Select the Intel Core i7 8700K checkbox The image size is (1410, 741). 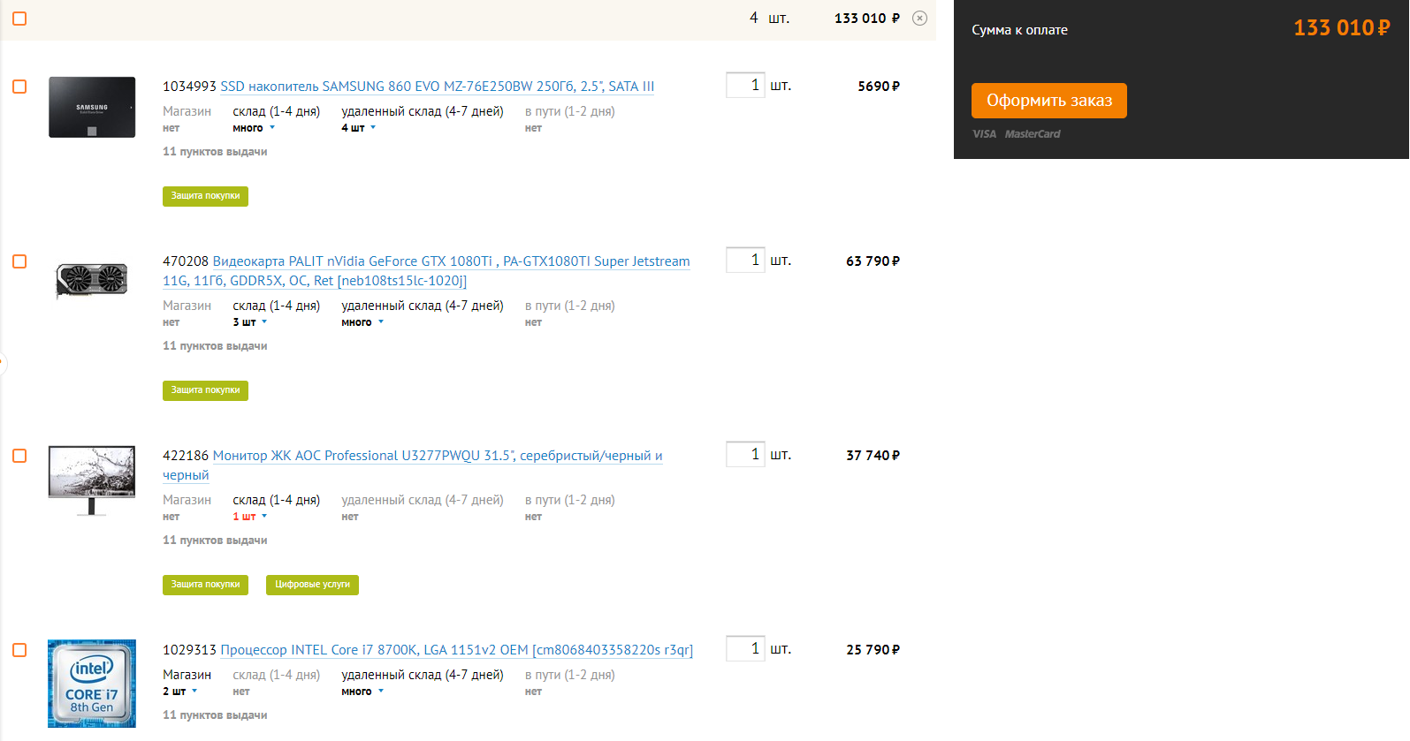pos(19,650)
